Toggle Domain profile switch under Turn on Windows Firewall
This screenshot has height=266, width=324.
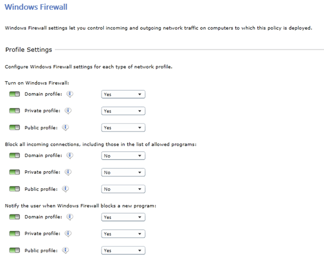[14, 95]
